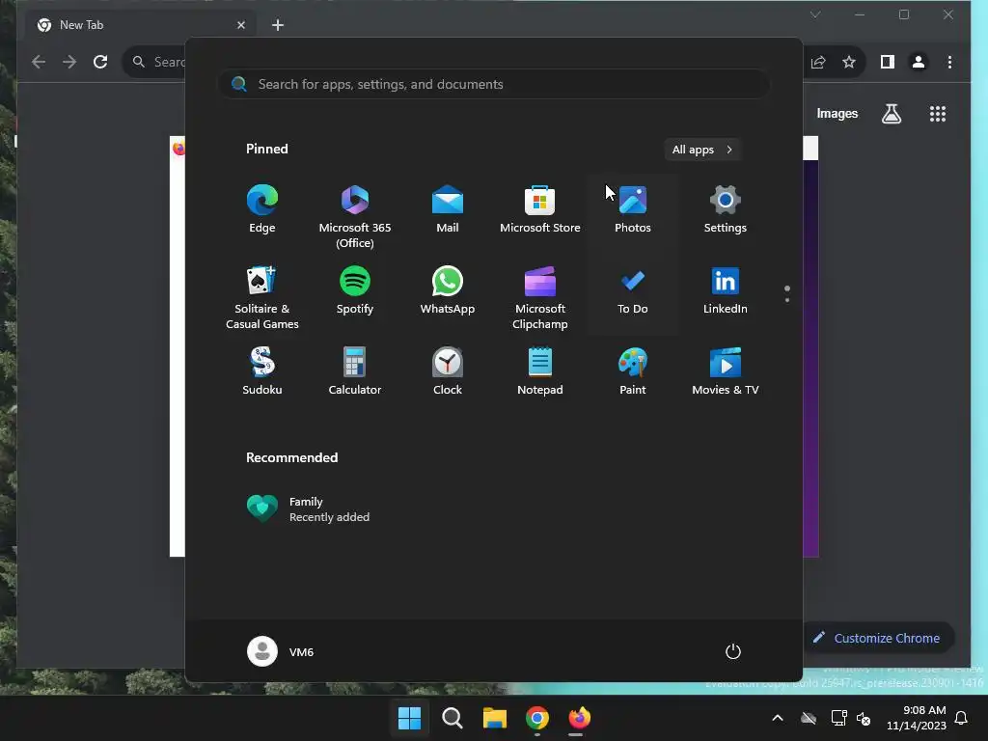Launch Calculator
This screenshot has height=741, width=988.
355,371
